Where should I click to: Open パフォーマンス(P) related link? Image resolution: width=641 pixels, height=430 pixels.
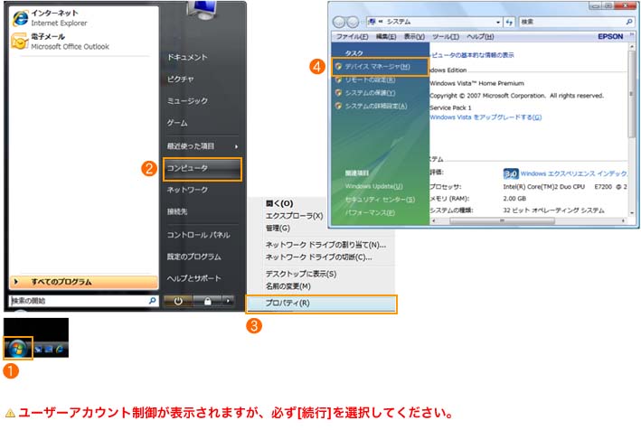370,212
